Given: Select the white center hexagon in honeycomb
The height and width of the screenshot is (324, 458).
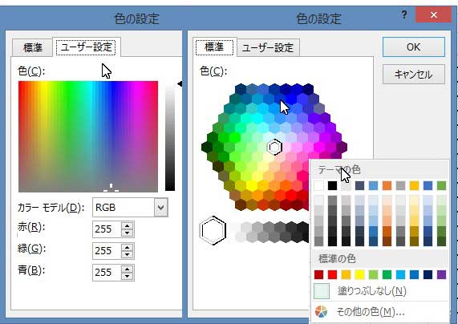Looking at the screenshot, I should (x=274, y=147).
